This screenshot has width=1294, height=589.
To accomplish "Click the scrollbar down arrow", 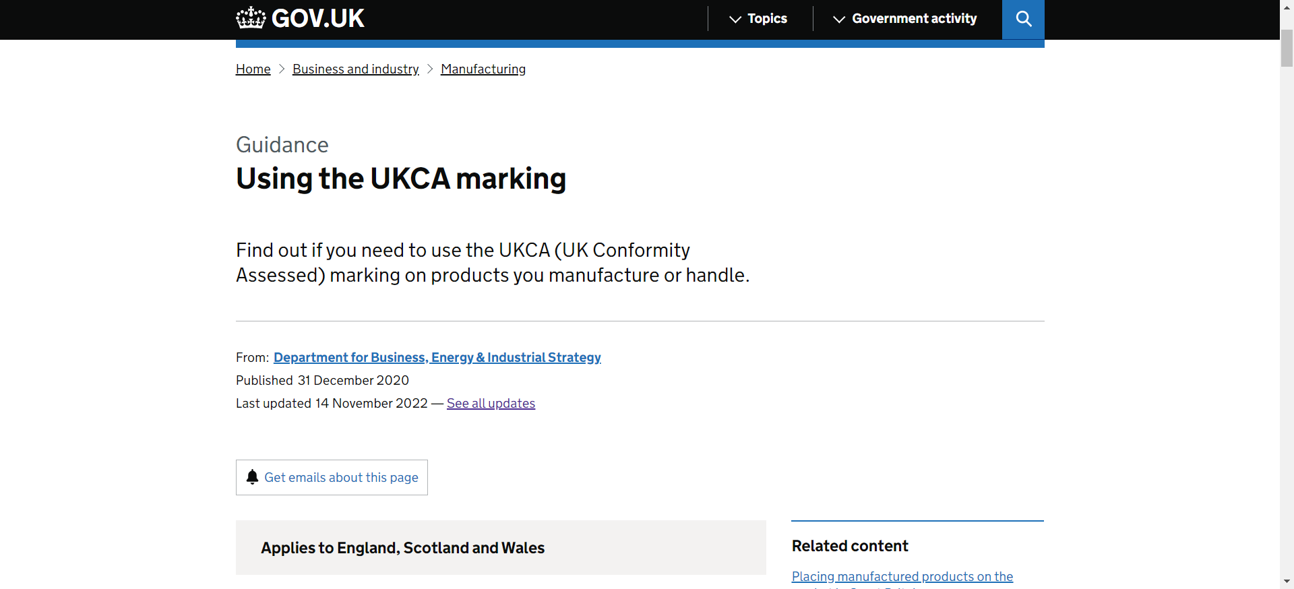I will pyautogui.click(x=1287, y=582).
